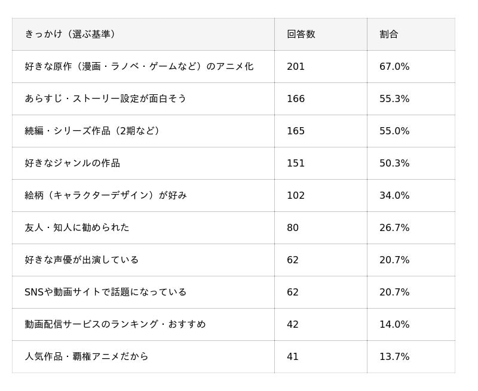Click the 67.0% percentage cell
Screen dimensions: 478x391
pyautogui.click(x=394, y=66)
